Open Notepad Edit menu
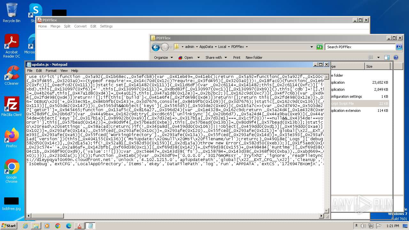The height and width of the screenshot is (230, 409). 39,71
